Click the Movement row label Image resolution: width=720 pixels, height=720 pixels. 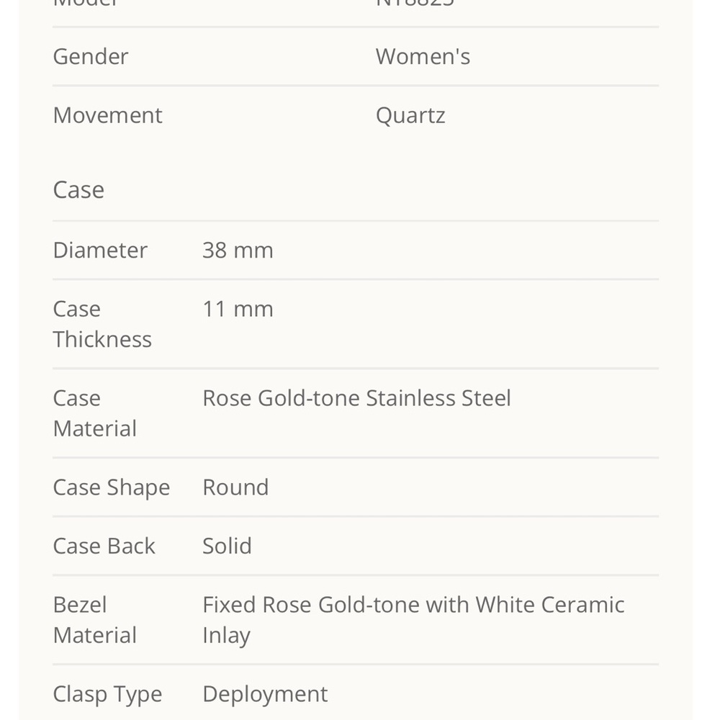(x=107, y=115)
